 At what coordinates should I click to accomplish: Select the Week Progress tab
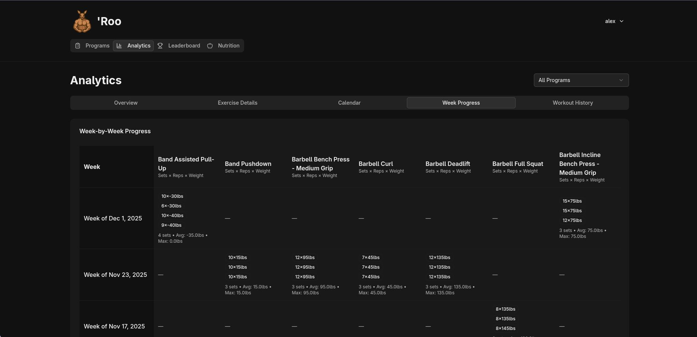coord(461,103)
